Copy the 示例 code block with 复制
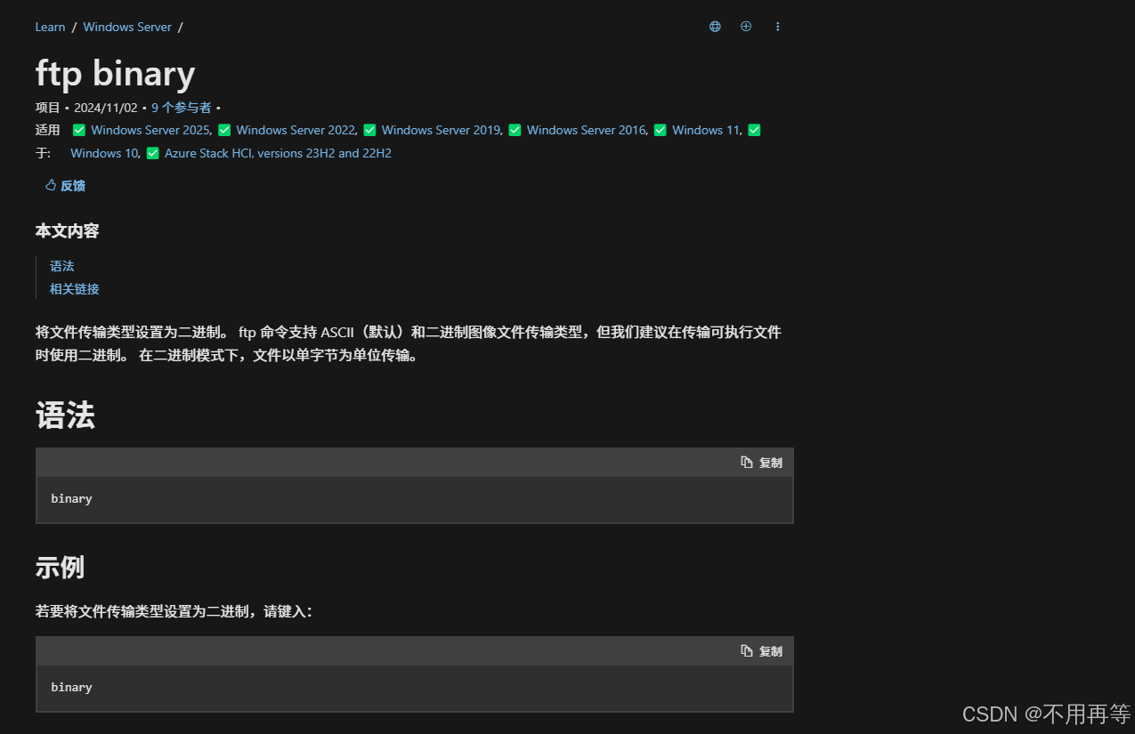Screen dimensions: 1135x734 (762, 651)
